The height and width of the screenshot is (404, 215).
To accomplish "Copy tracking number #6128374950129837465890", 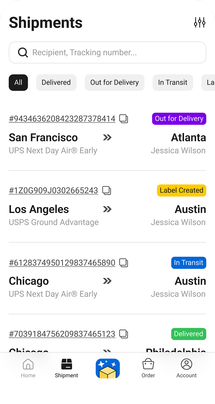I will (x=124, y=263).
